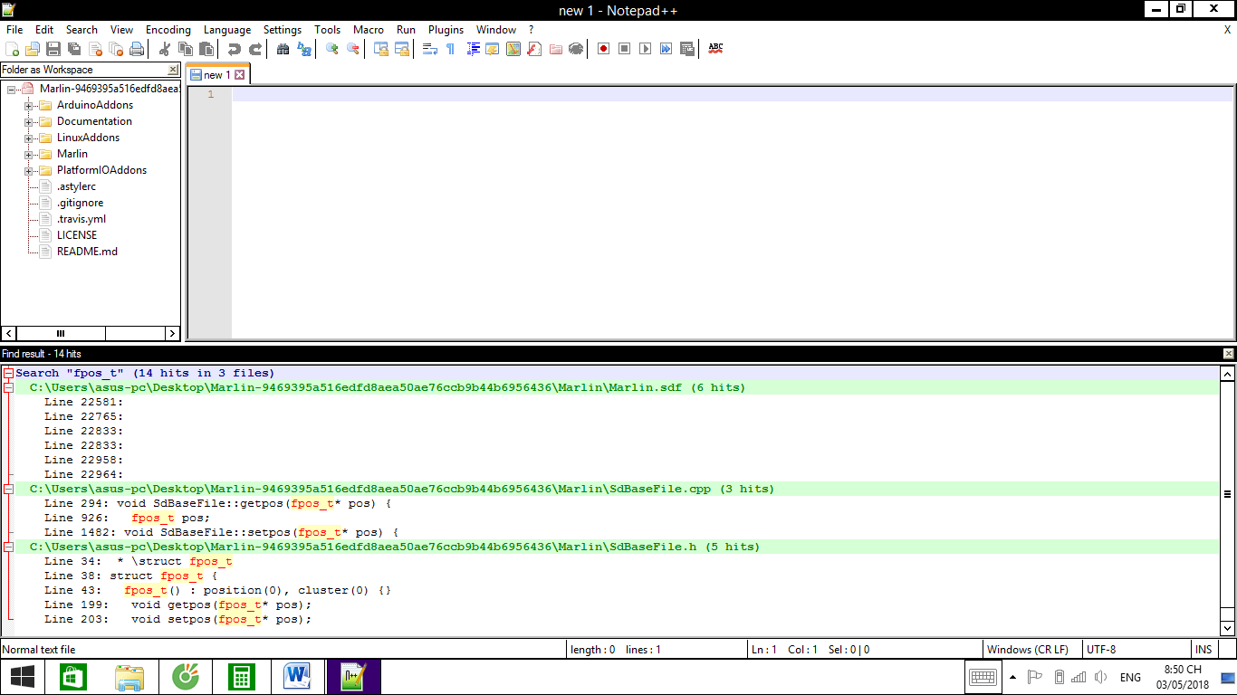1237x695 pixels.
Task: Open Find with the binoculars icon
Action: coord(283,49)
